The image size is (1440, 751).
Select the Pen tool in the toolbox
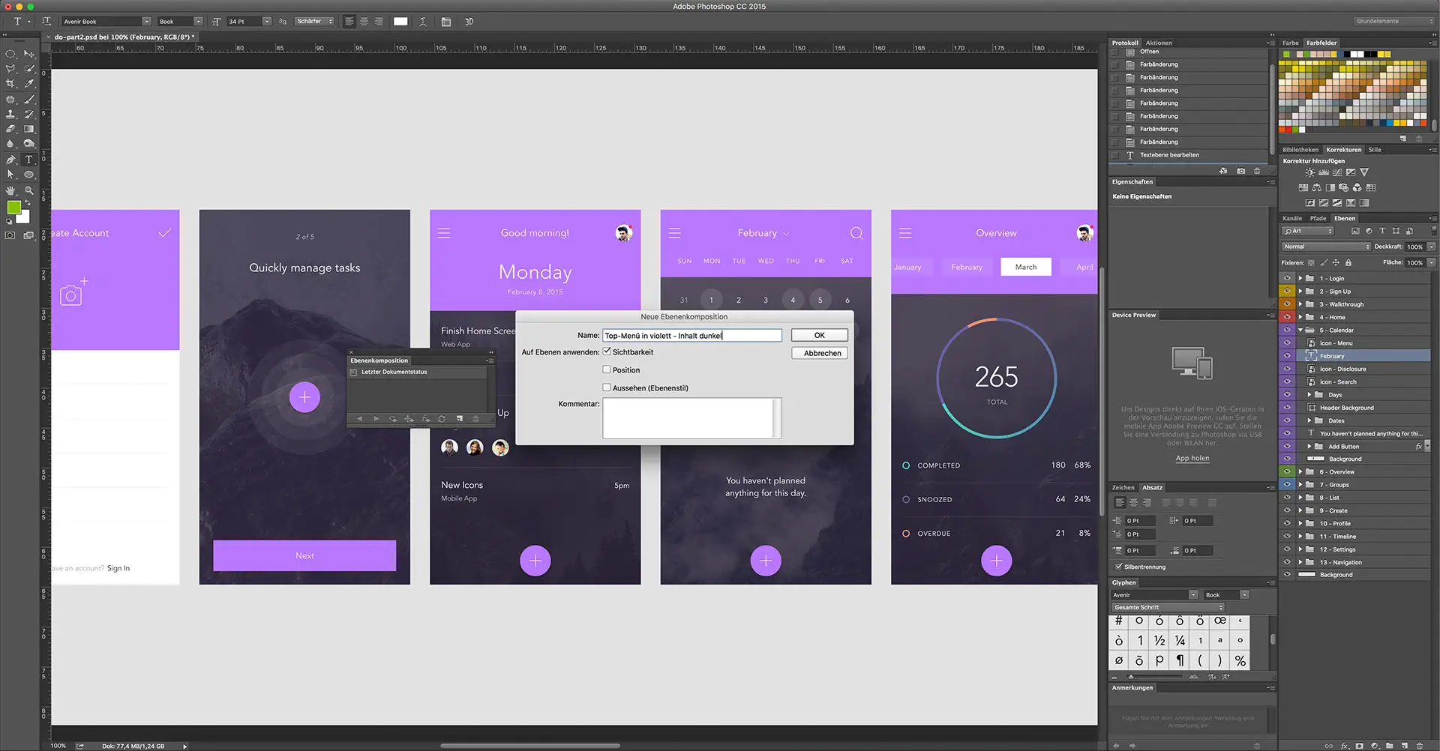tap(10, 160)
